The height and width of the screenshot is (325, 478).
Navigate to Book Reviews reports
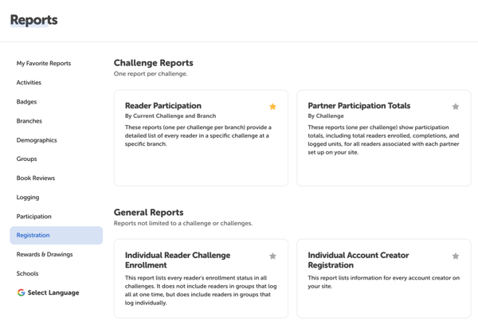36,178
